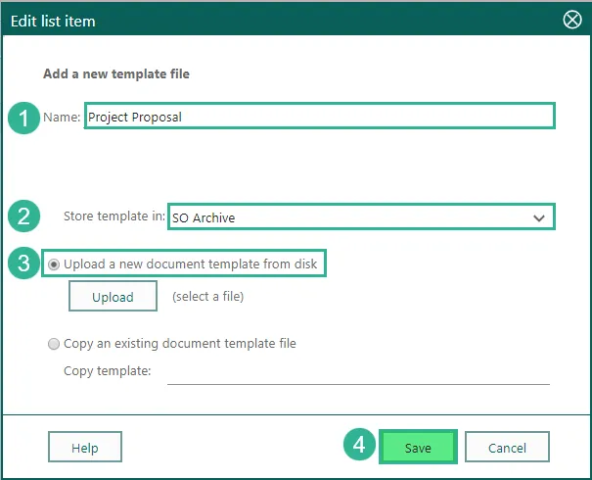Viewport: 592px width, 480px height.
Task: Close the Edit list item dialog
Action: pyautogui.click(x=572, y=21)
